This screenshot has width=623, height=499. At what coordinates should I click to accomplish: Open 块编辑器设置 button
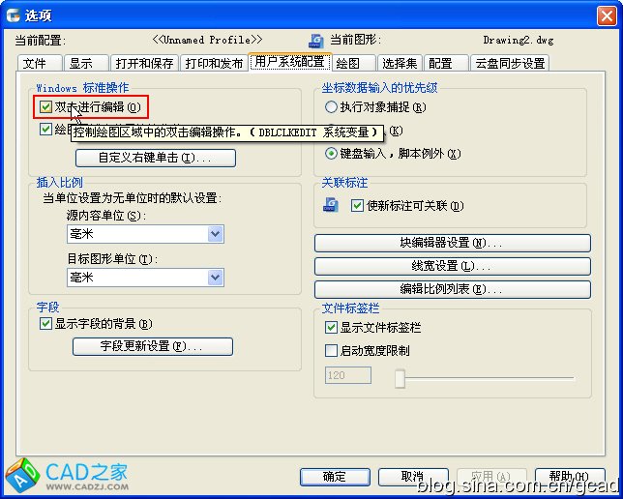pyautogui.click(x=452, y=243)
